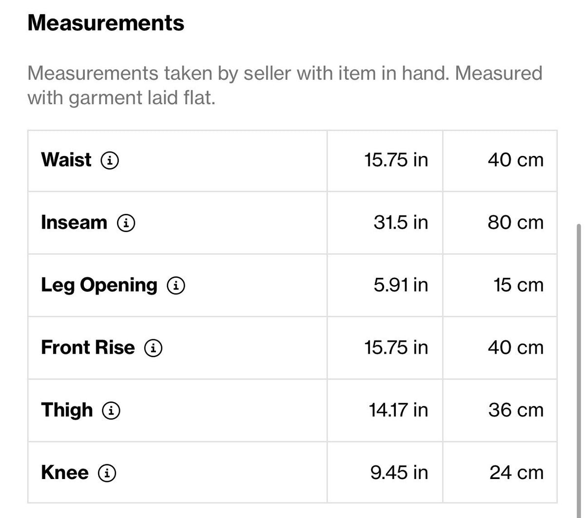
Task: Click the Waist label
Action: pos(66,160)
